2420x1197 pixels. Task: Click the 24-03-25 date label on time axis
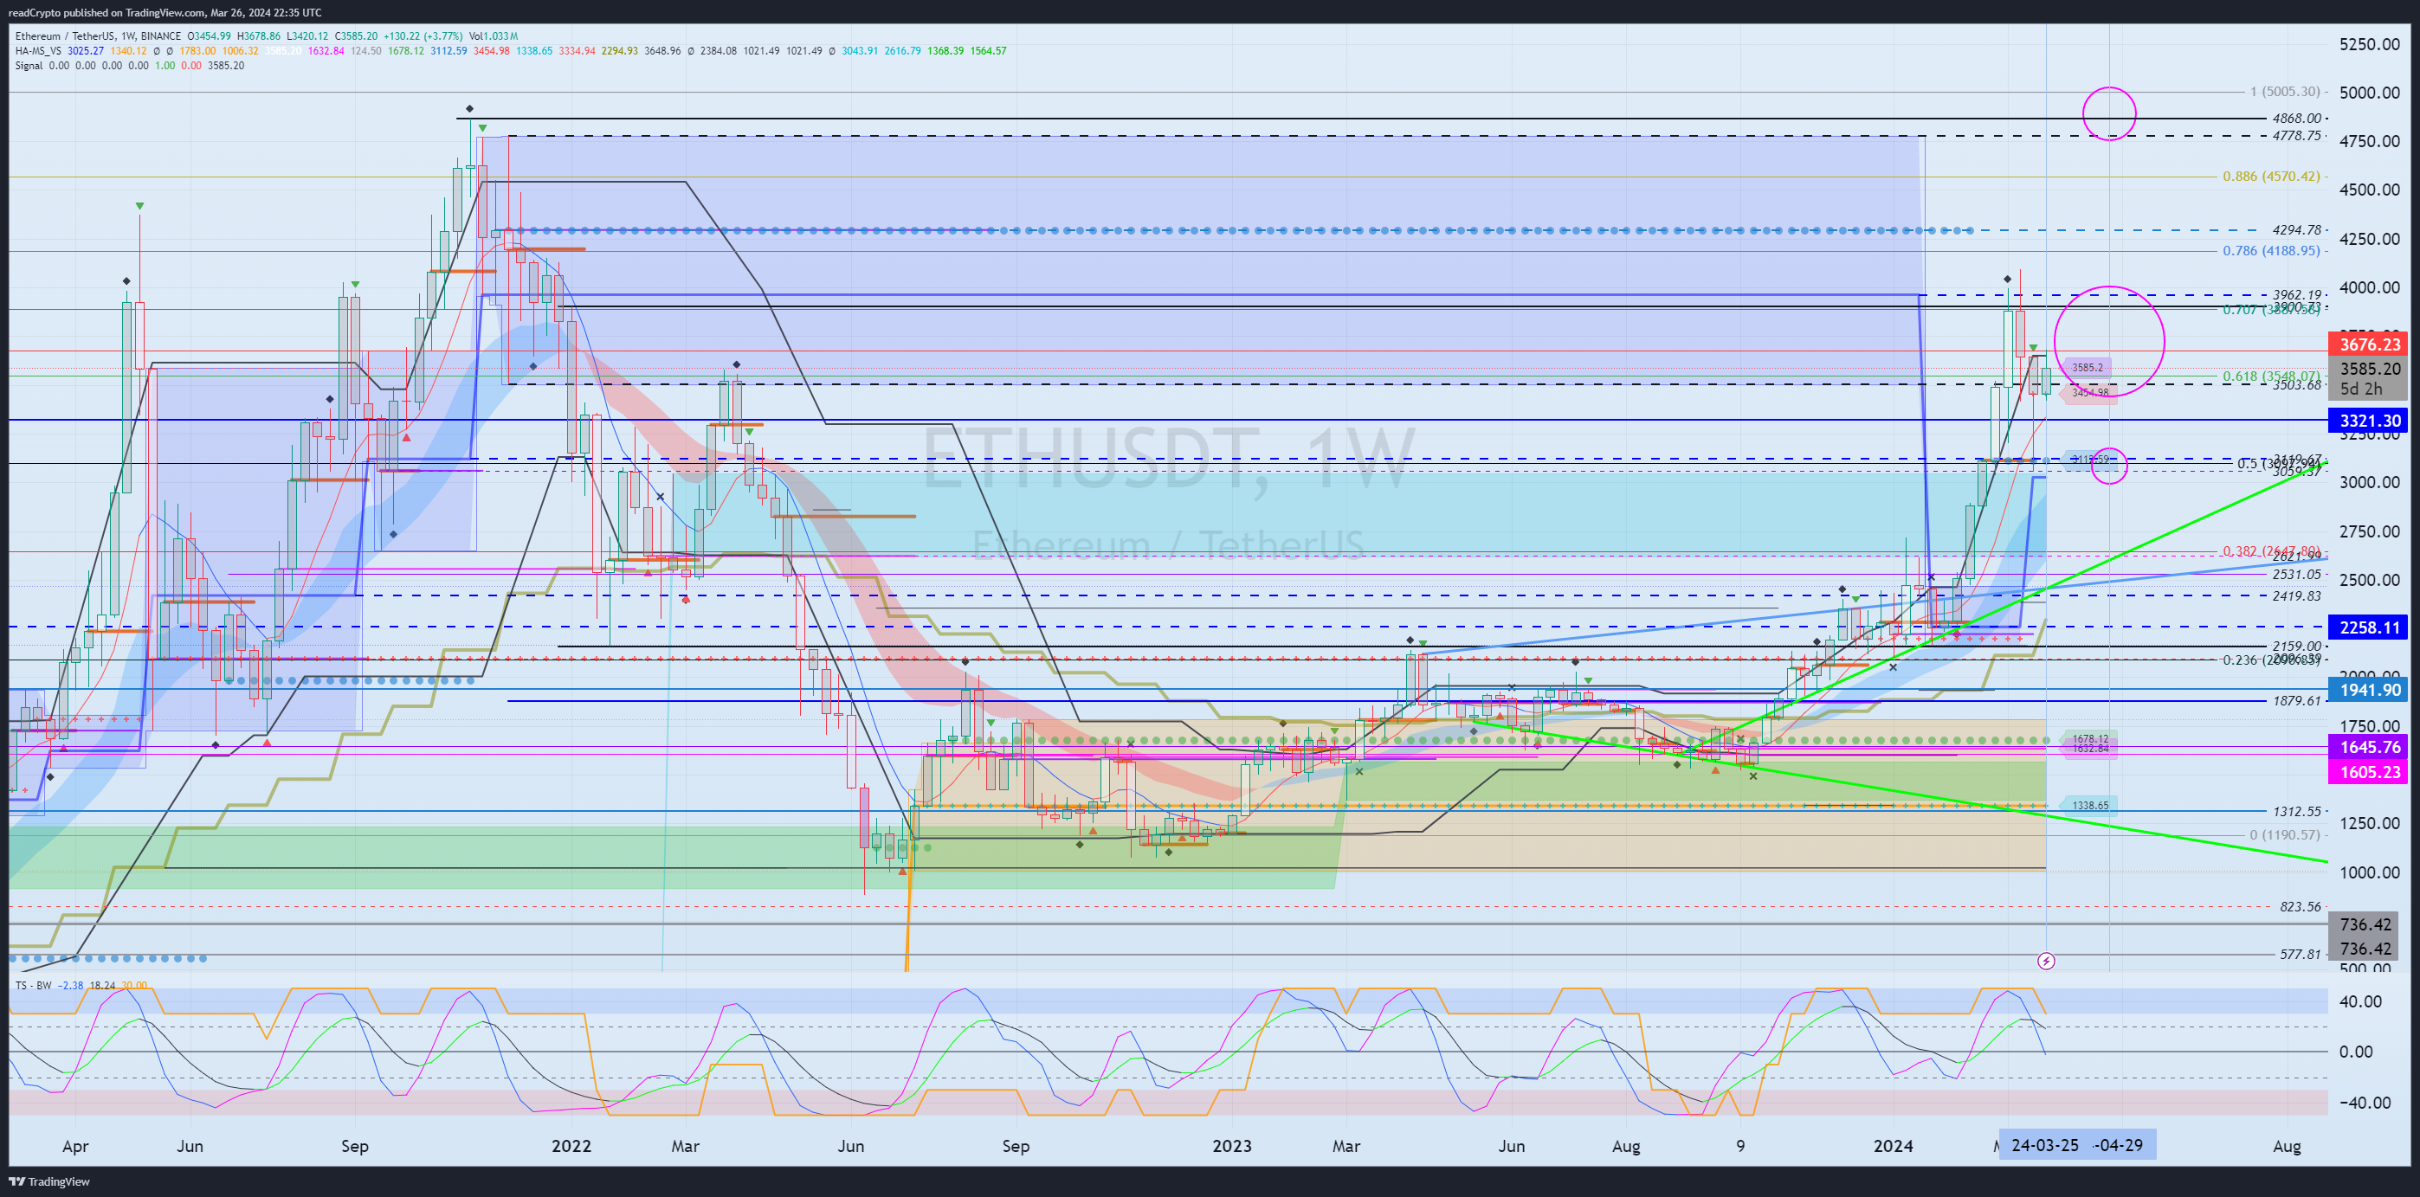click(2045, 1145)
